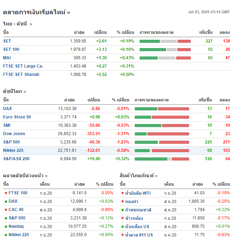The image size is (234, 249).
Task: Select the Nikkei 225 world index row
Action: pyautogui.click(x=13, y=150)
